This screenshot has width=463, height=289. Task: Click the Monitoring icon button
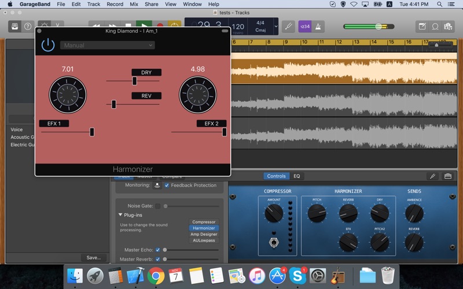pos(157,185)
